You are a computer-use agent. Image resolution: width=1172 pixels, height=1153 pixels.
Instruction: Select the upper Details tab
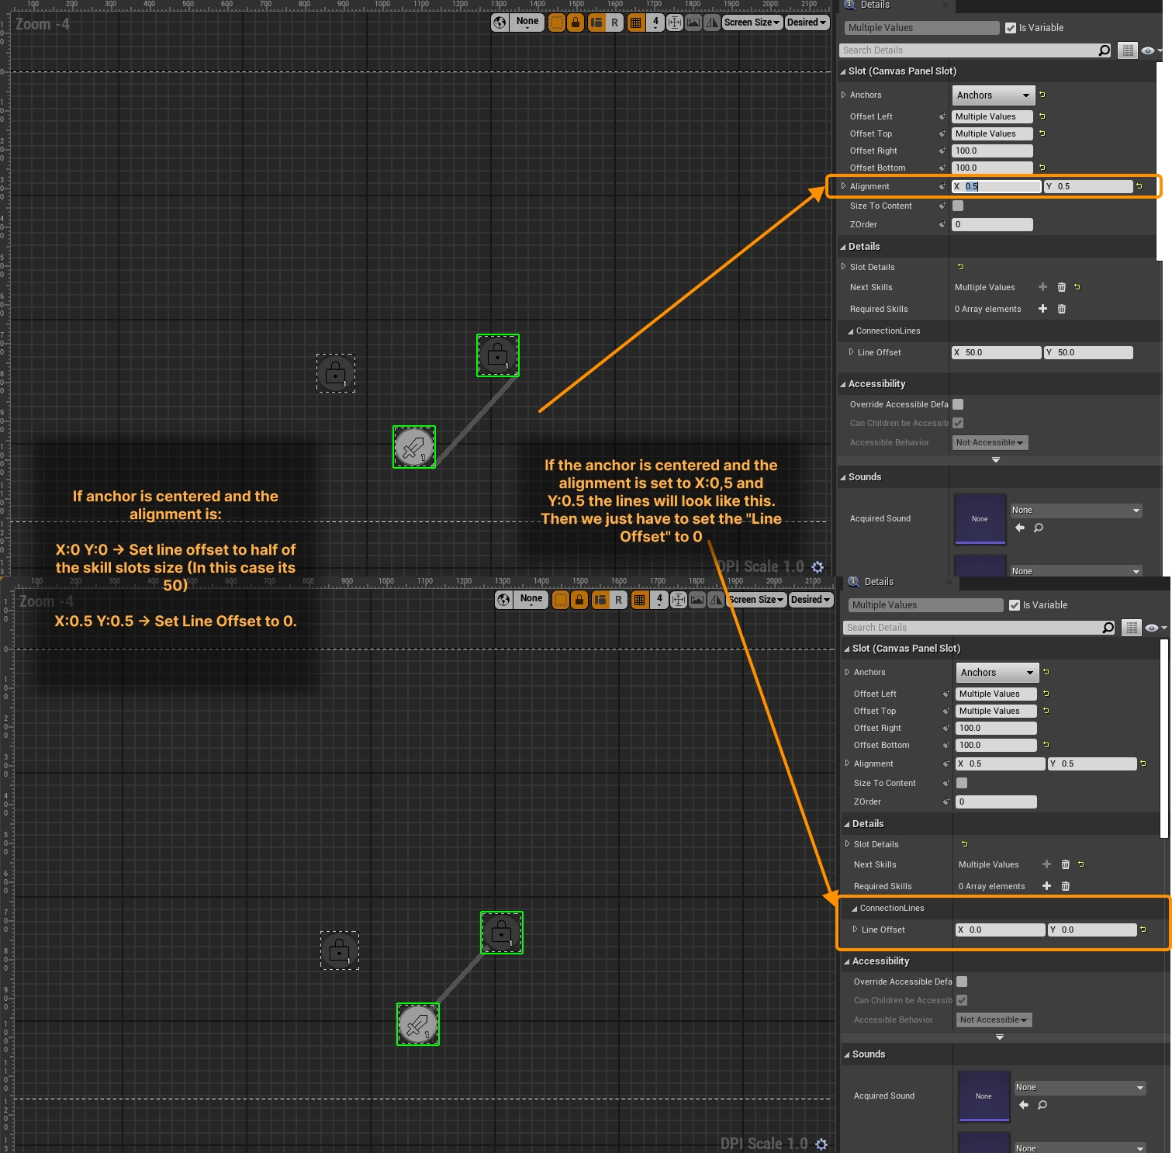point(874,5)
